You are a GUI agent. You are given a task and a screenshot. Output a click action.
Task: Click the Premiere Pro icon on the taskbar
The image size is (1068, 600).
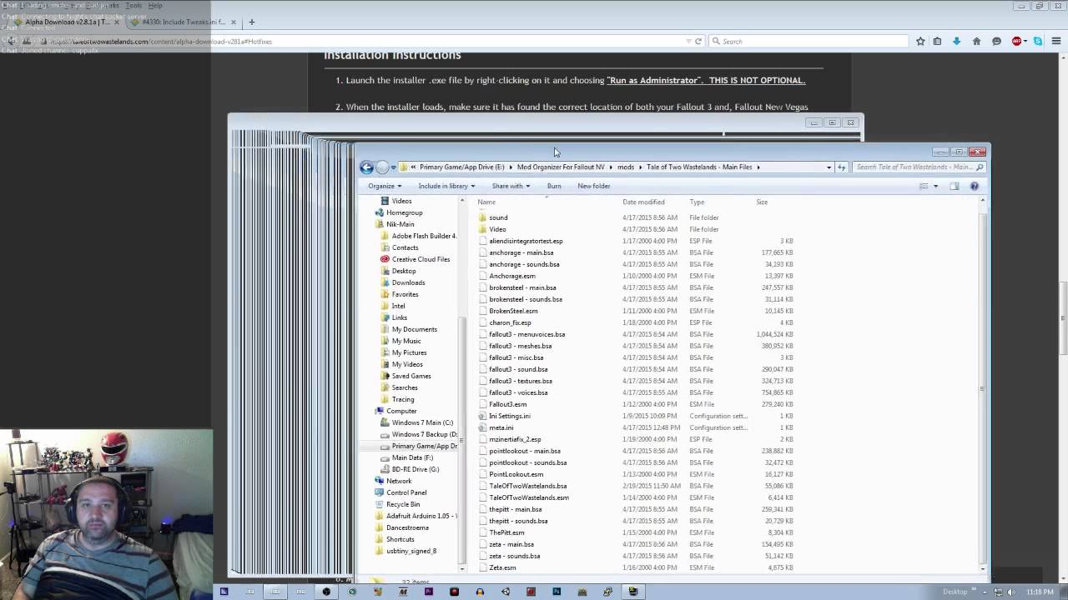point(428,592)
